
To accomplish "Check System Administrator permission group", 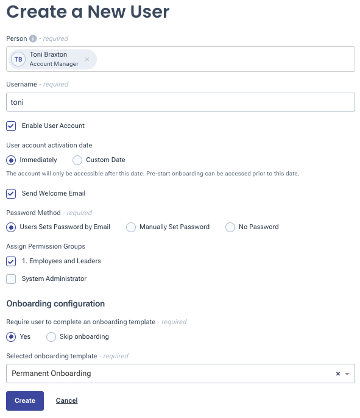I will point(11,279).
